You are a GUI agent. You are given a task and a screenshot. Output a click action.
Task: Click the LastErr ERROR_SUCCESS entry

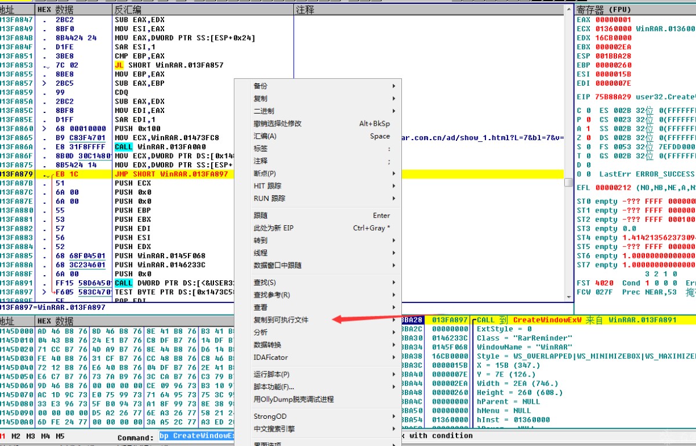click(x=646, y=174)
